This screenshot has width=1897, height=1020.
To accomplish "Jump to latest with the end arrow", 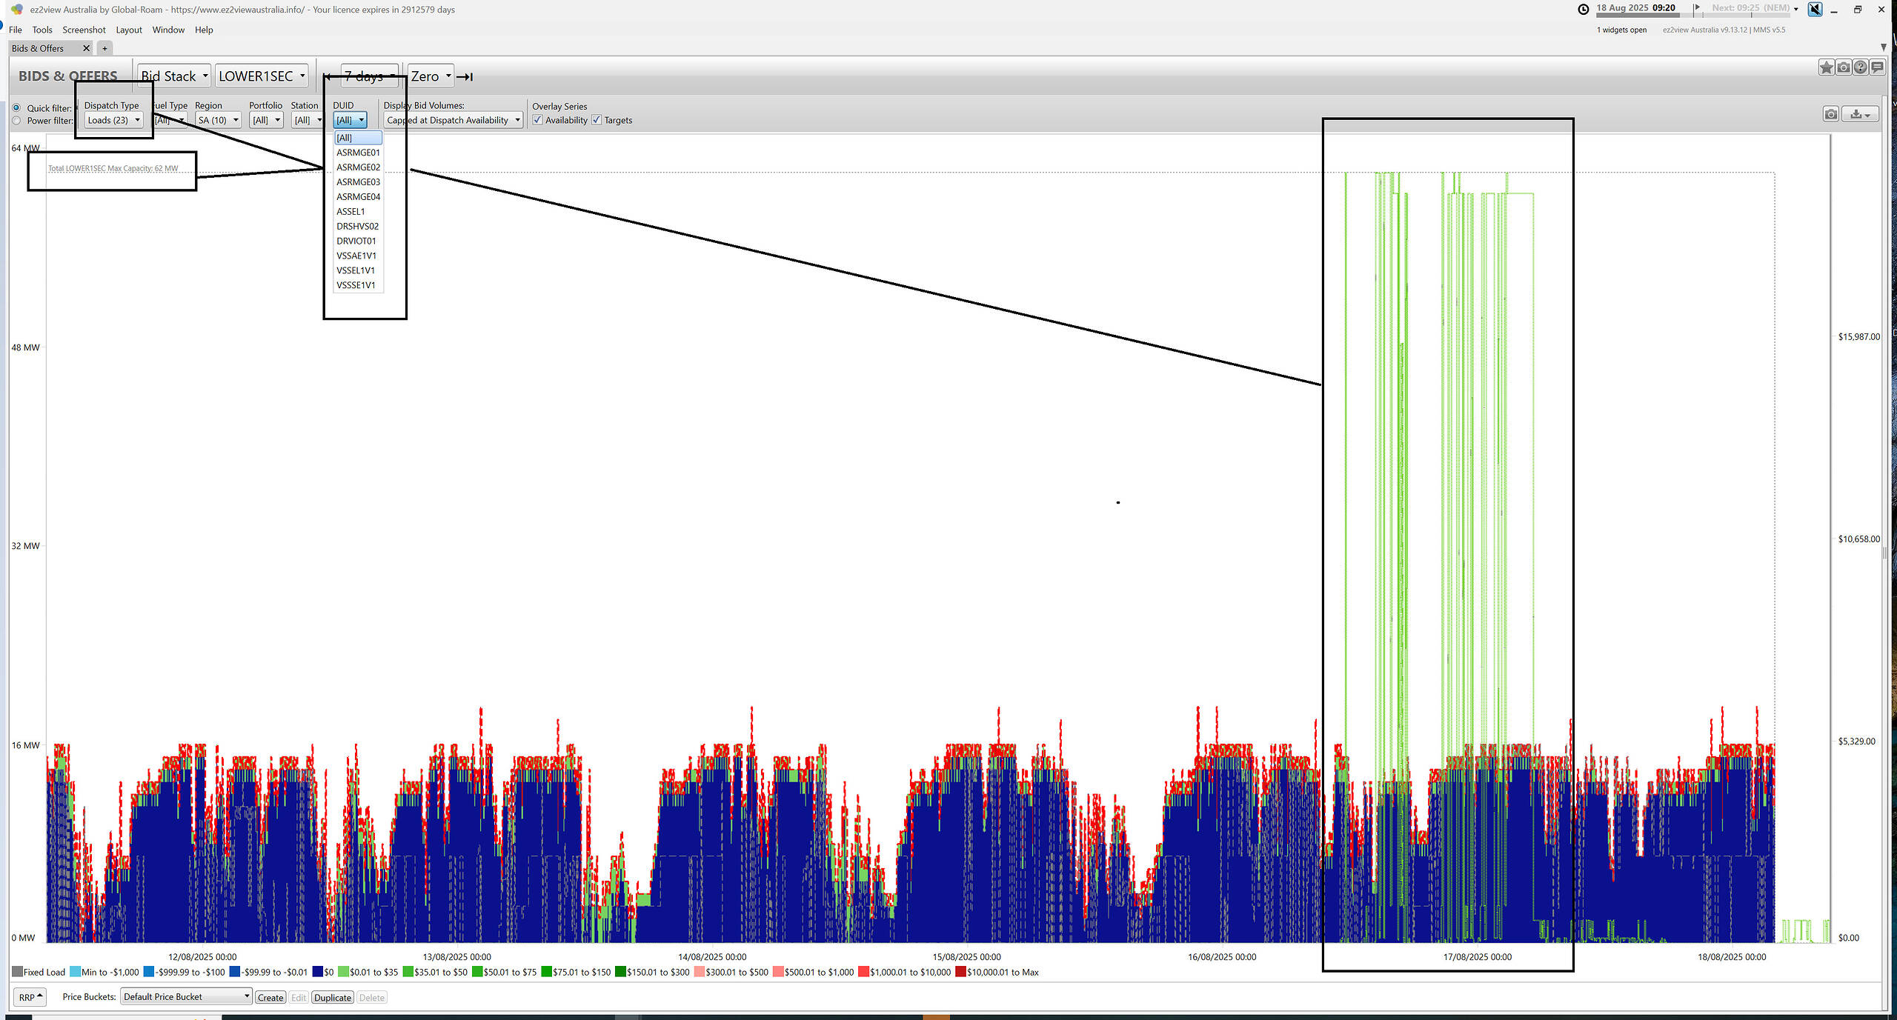I will click(x=465, y=77).
